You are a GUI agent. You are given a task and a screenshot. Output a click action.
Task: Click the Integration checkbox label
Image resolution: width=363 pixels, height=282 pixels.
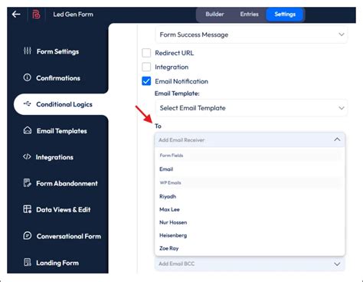(x=172, y=67)
